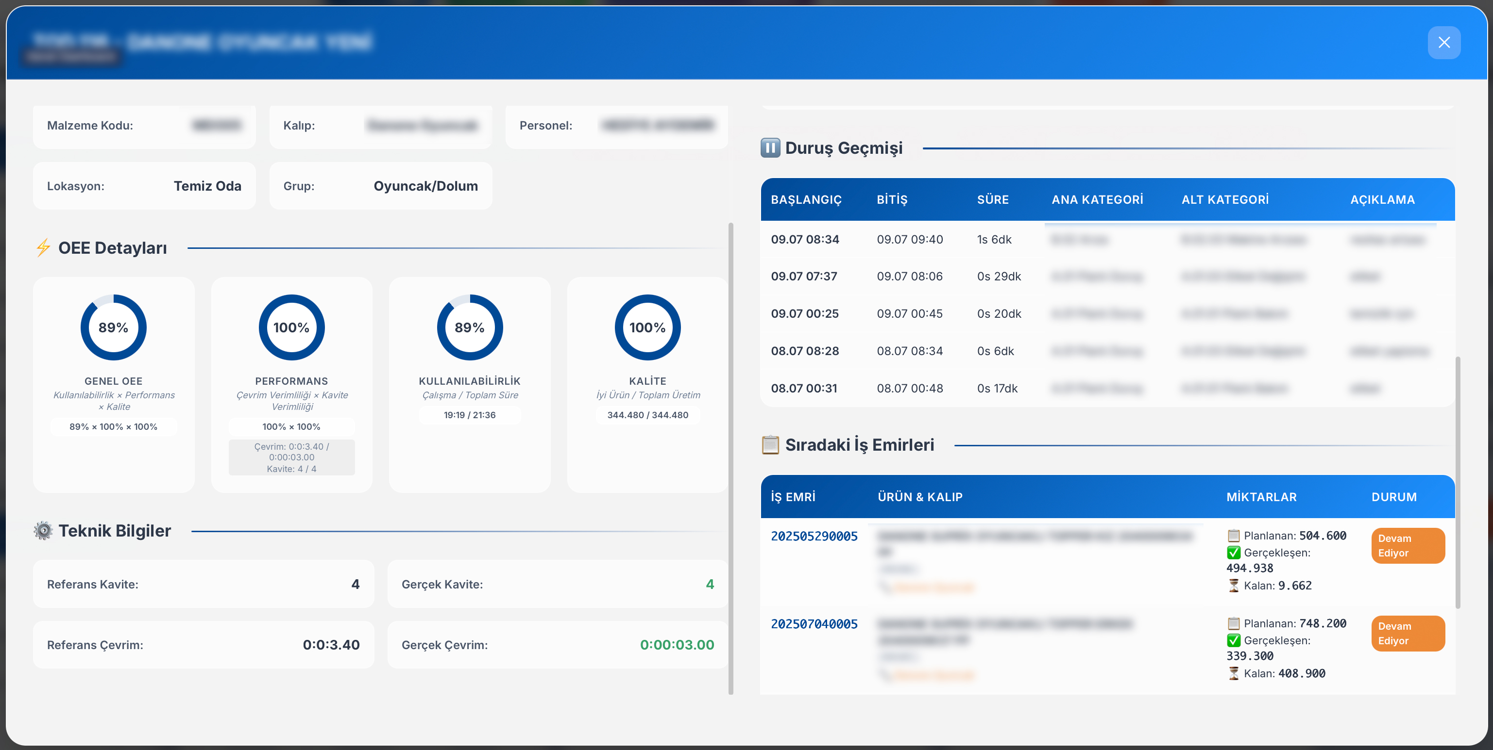
Task: Sort by the BAŞLANGIÇ column header
Action: pos(806,200)
